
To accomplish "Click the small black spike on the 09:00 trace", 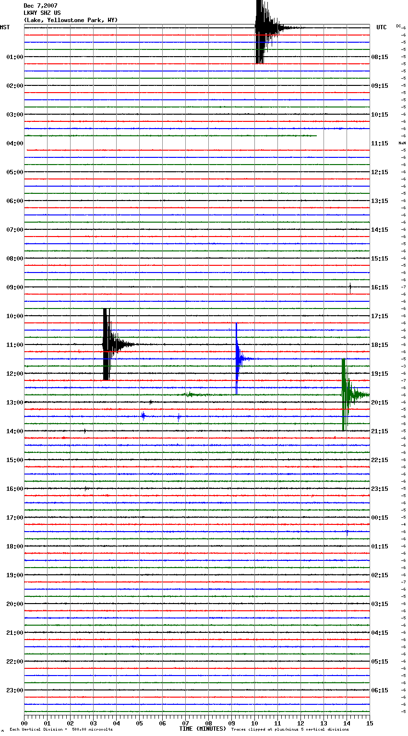I will [350, 288].
